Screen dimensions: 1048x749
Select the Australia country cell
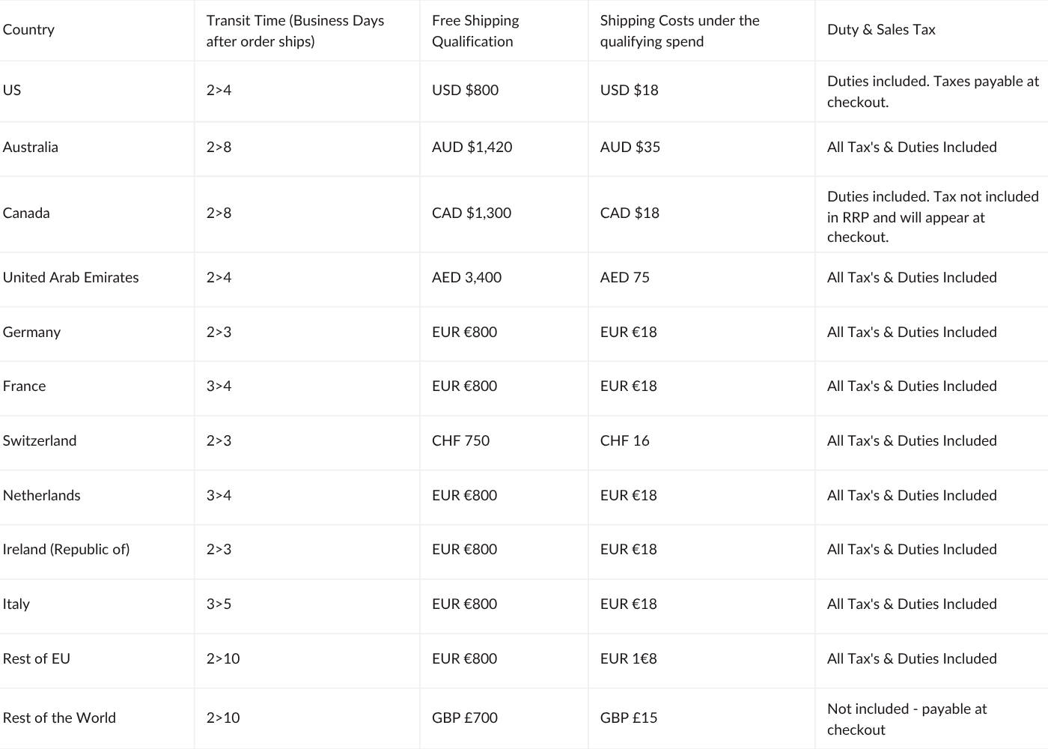[31, 148]
